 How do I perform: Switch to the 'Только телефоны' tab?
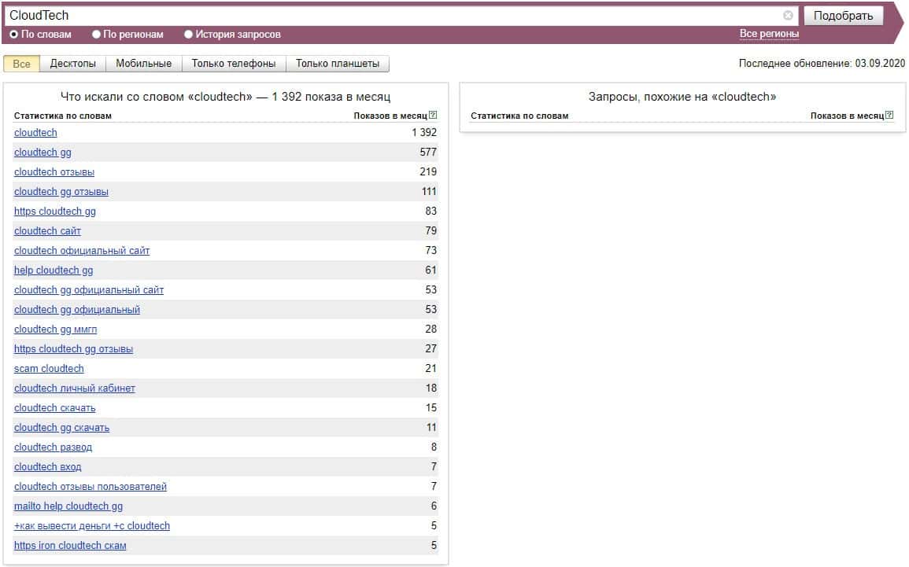click(234, 64)
